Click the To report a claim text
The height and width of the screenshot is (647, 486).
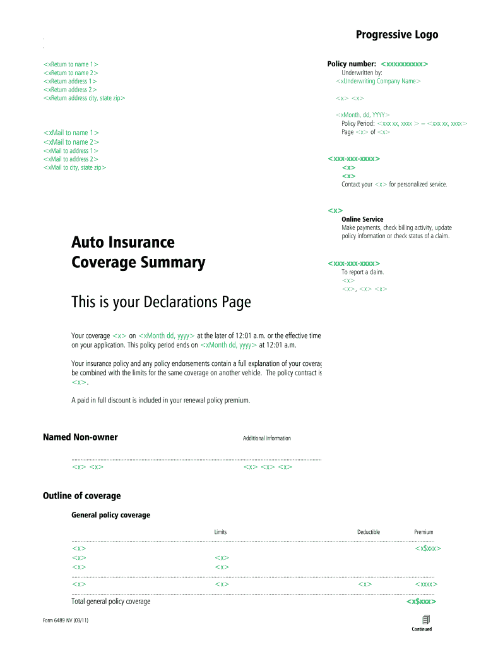[363, 272]
